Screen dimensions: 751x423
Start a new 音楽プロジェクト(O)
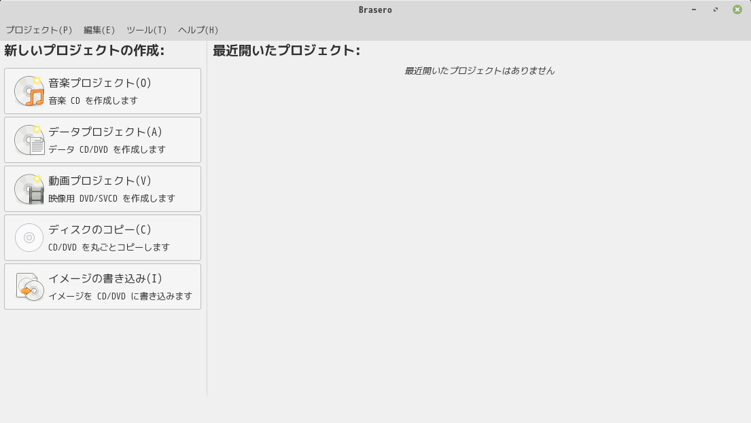pos(103,91)
